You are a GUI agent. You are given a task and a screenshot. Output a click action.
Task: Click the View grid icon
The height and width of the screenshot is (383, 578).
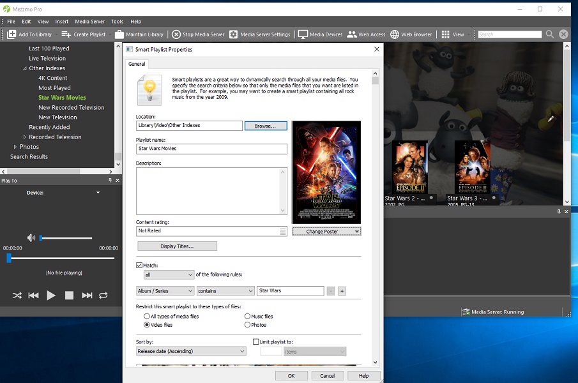445,34
